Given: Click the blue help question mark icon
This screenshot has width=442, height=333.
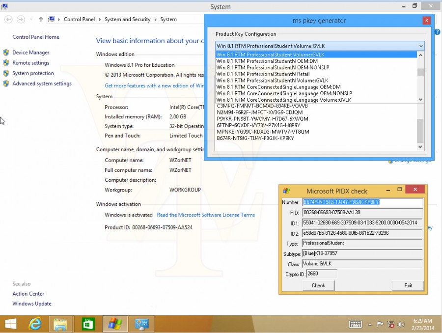Looking at the screenshot, I should (x=438, y=32).
